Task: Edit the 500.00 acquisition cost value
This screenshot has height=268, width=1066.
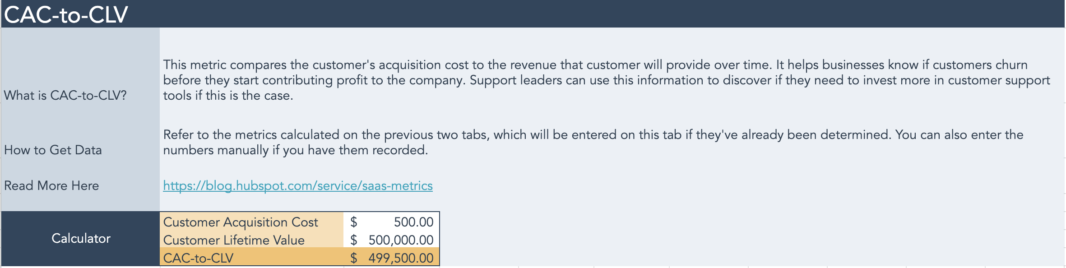Action: coord(413,222)
